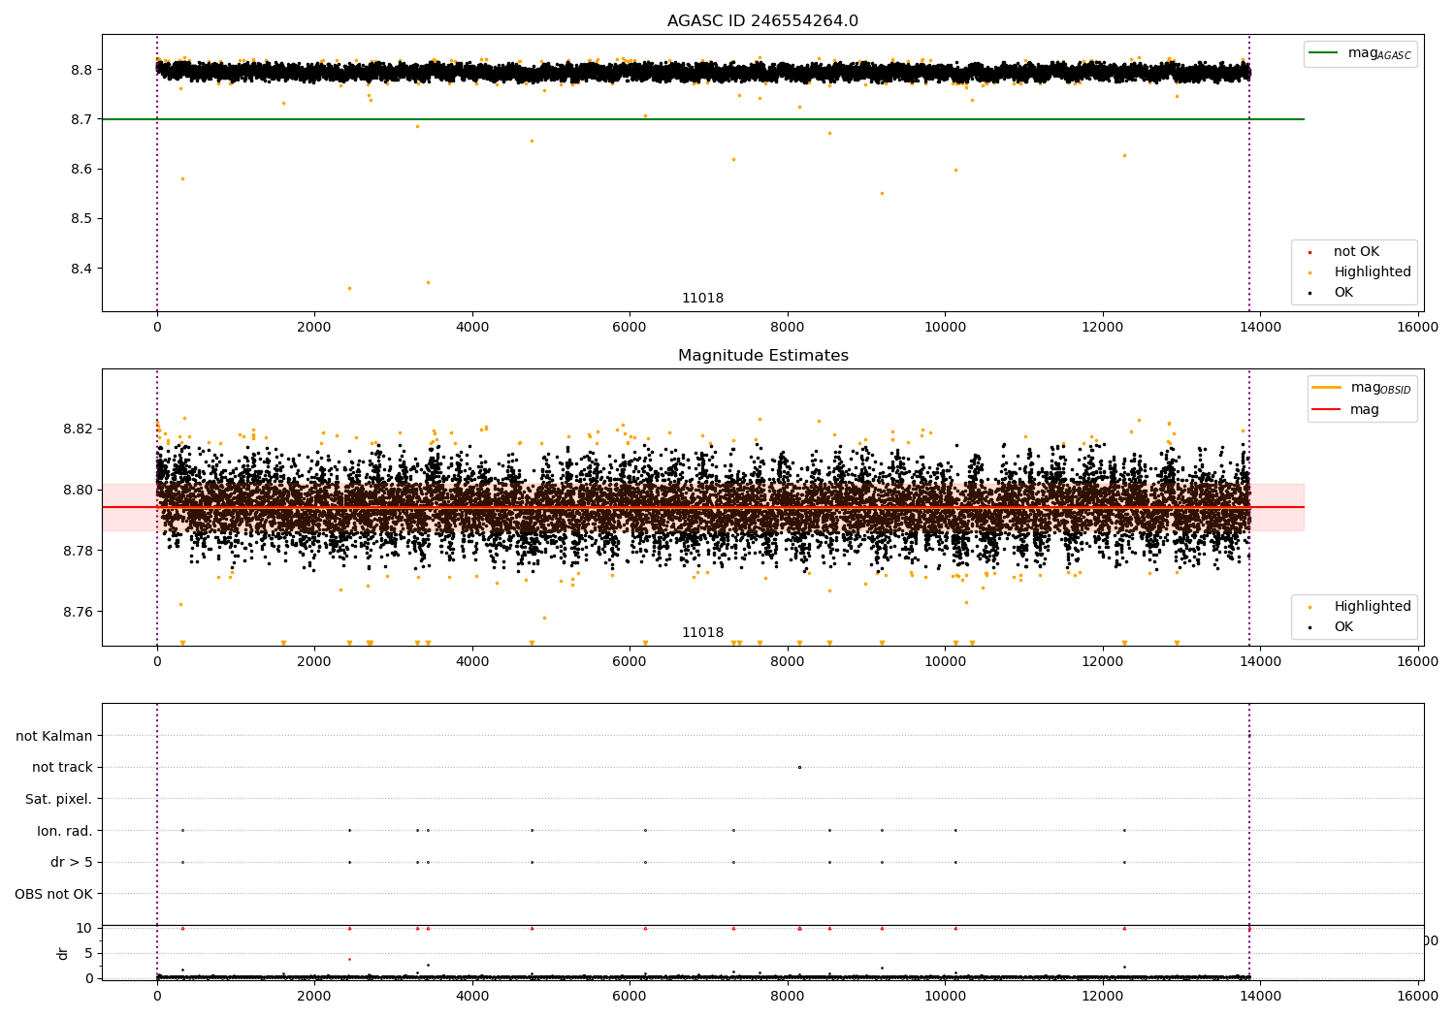The height and width of the screenshot is (1018, 1455).
Task: Click the 8000 x-tick on the top plot
Action: 788,328
